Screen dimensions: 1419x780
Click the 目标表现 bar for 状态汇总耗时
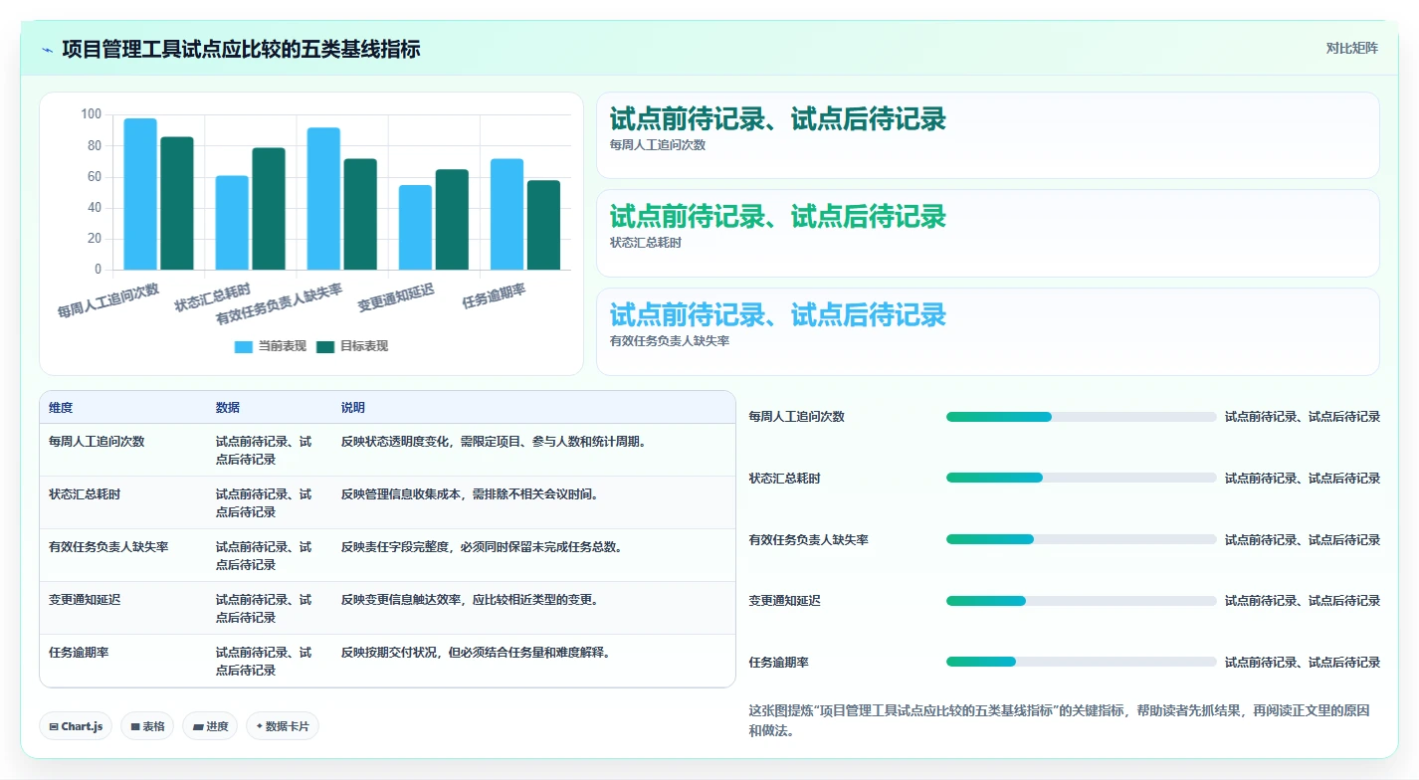coord(269,209)
